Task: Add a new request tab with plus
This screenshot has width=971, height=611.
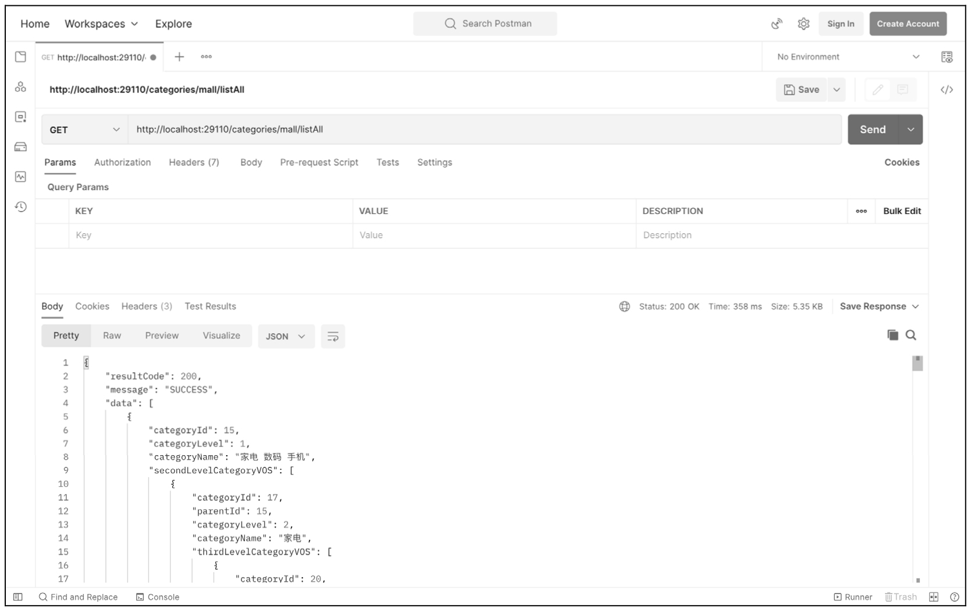Action: (179, 57)
